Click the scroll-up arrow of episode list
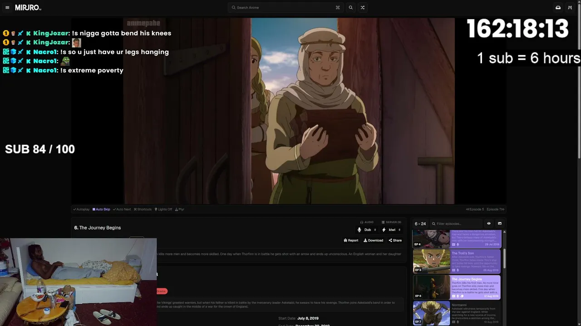This screenshot has height=326, width=581. pyautogui.click(x=504, y=232)
